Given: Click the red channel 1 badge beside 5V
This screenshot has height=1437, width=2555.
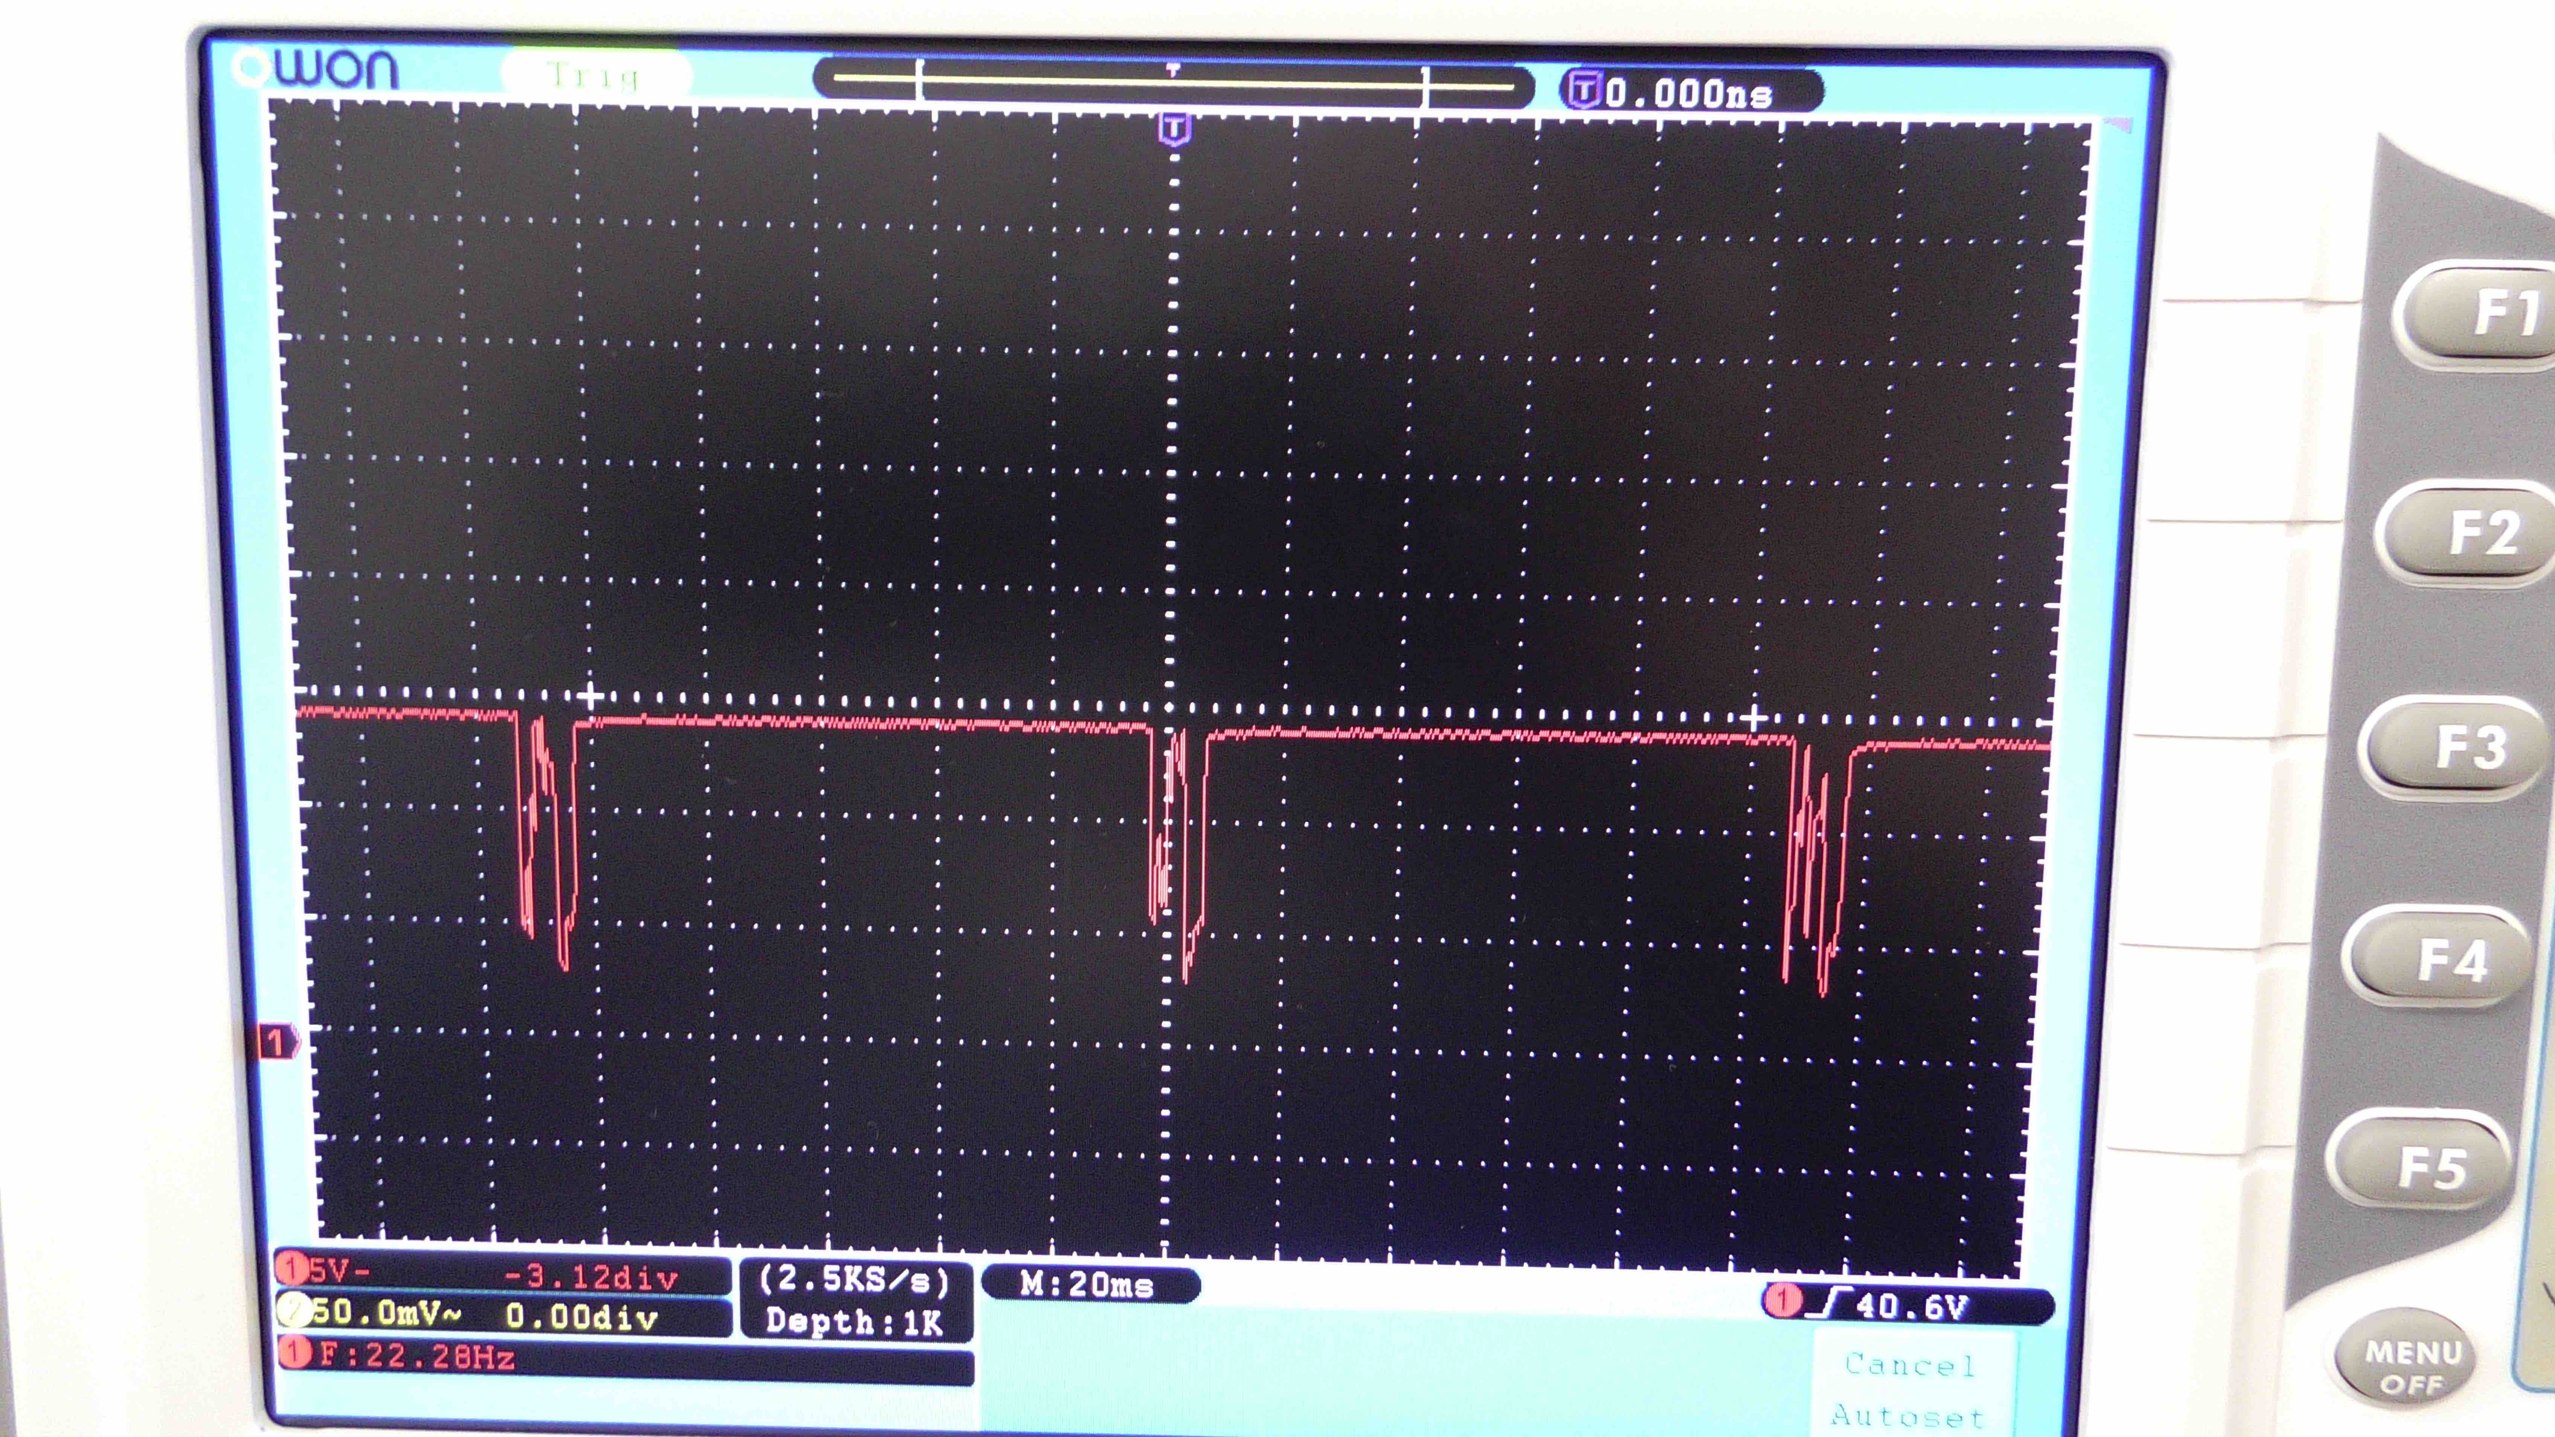Looking at the screenshot, I should tap(292, 1268).
